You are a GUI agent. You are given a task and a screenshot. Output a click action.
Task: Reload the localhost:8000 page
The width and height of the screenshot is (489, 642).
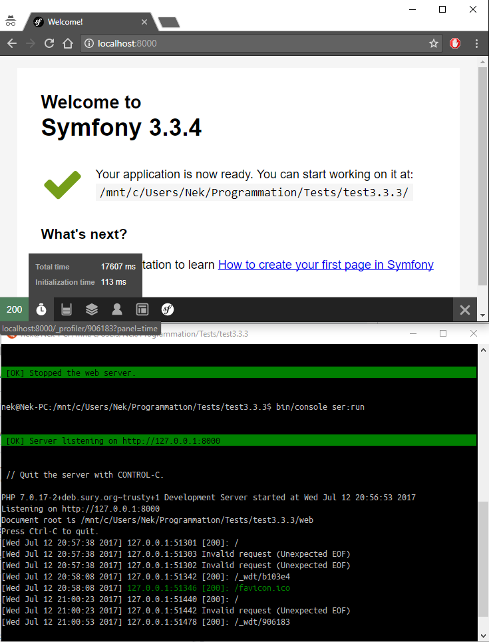click(x=49, y=43)
